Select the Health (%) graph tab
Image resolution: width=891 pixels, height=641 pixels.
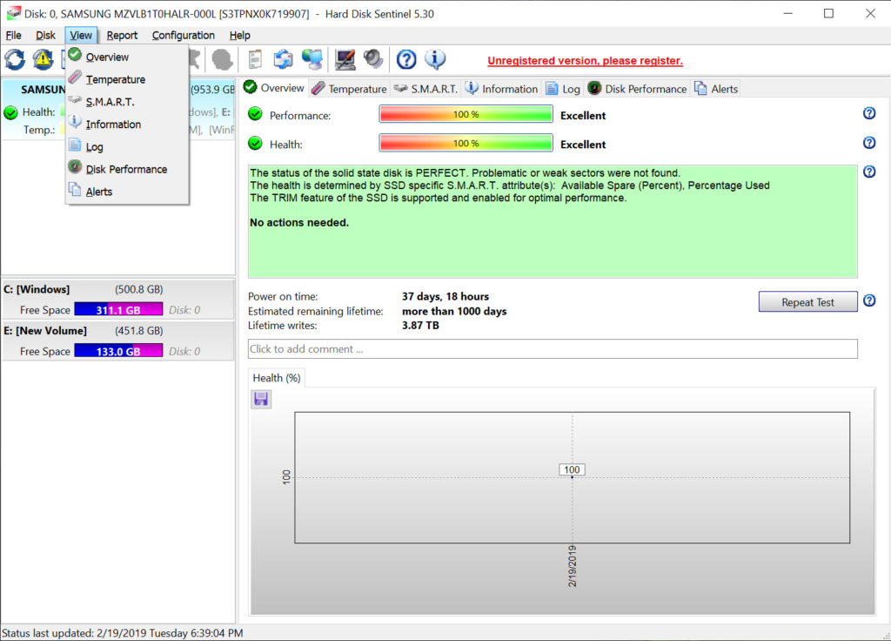277,378
